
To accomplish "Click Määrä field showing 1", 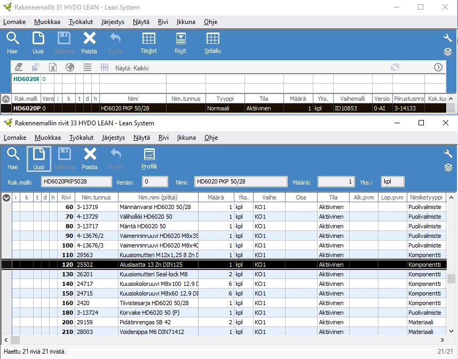I will [x=336, y=181].
